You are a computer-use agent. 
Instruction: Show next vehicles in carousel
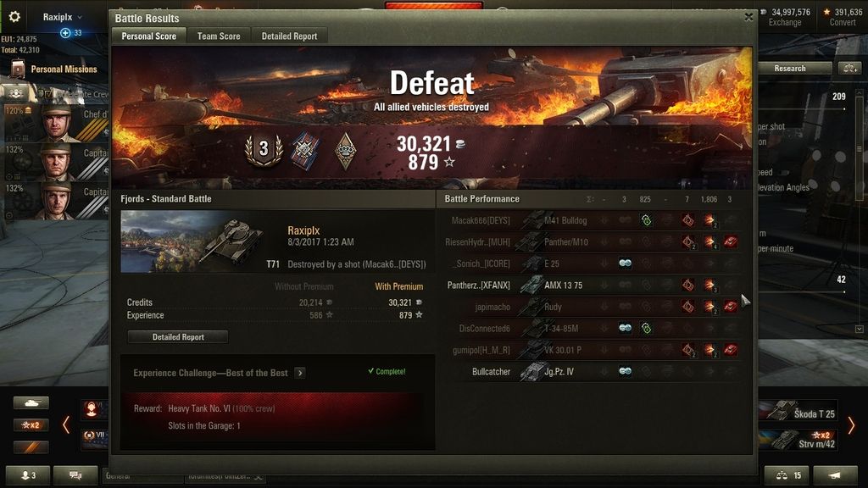(x=851, y=425)
